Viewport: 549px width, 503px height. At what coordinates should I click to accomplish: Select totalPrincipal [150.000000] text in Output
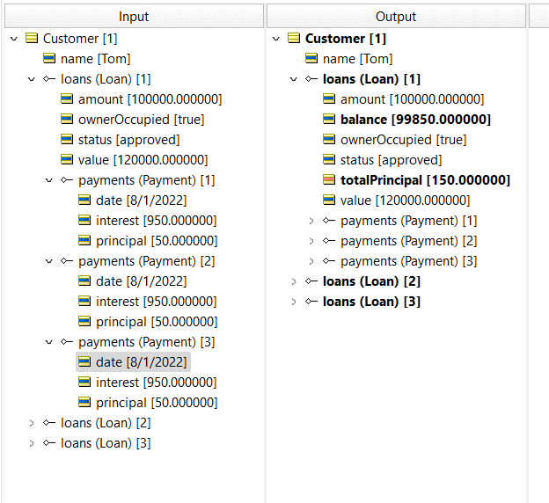tap(425, 180)
